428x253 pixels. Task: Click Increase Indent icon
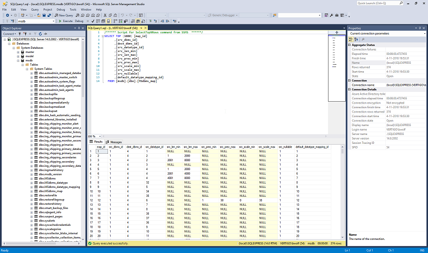pos(168,21)
